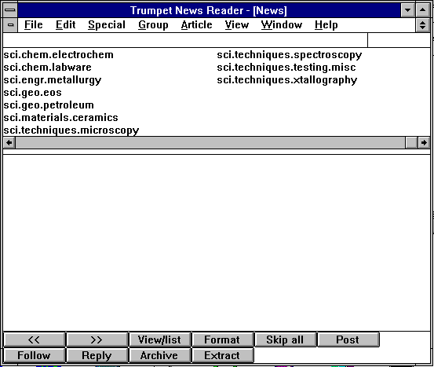Screen dimensions: 434x367
Task: Select the sci.geo.petroleum newsgroup
Action: point(49,105)
